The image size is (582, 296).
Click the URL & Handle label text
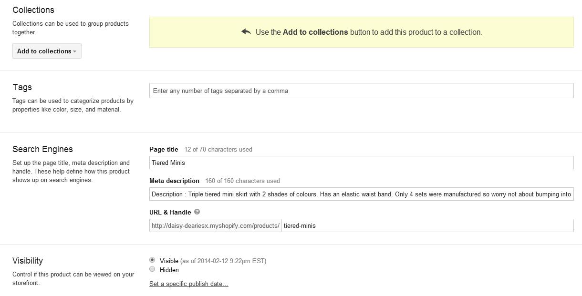pyautogui.click(x=170, y=212)
